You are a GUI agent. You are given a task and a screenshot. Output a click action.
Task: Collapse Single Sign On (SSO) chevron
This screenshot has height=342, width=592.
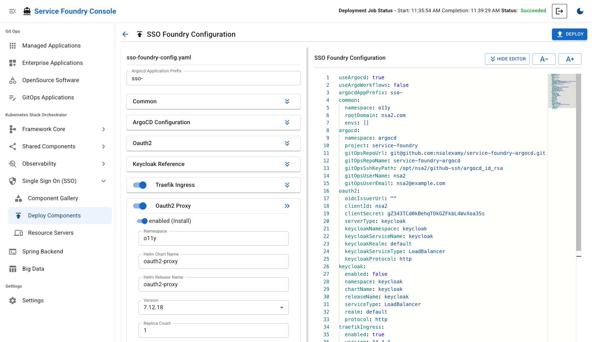[104, 181]
